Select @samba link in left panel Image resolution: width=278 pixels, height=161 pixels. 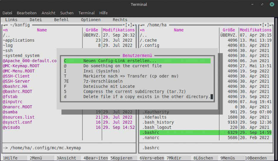point(10,112)
